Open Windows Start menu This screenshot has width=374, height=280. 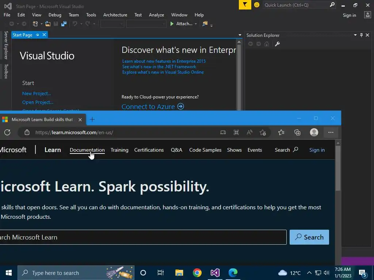[9, 273]
